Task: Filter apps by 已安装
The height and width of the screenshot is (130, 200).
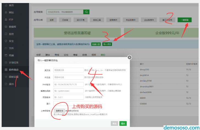Action: tap(65, 20)
